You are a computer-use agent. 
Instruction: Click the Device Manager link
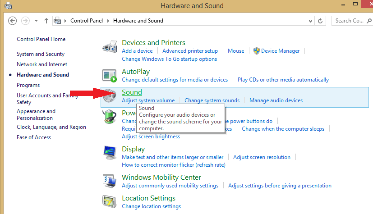280,51
